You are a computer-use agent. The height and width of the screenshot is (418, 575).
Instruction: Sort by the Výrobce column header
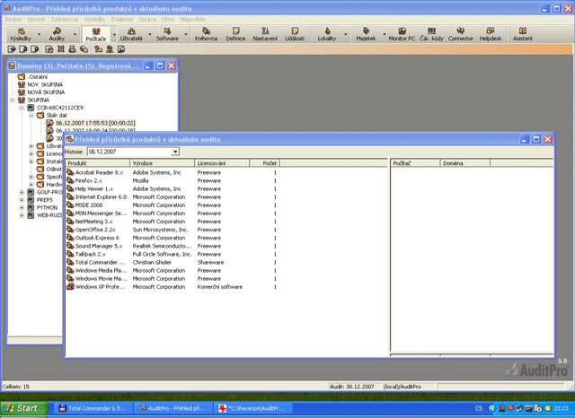pyautogui.click(x=162, y=163)
